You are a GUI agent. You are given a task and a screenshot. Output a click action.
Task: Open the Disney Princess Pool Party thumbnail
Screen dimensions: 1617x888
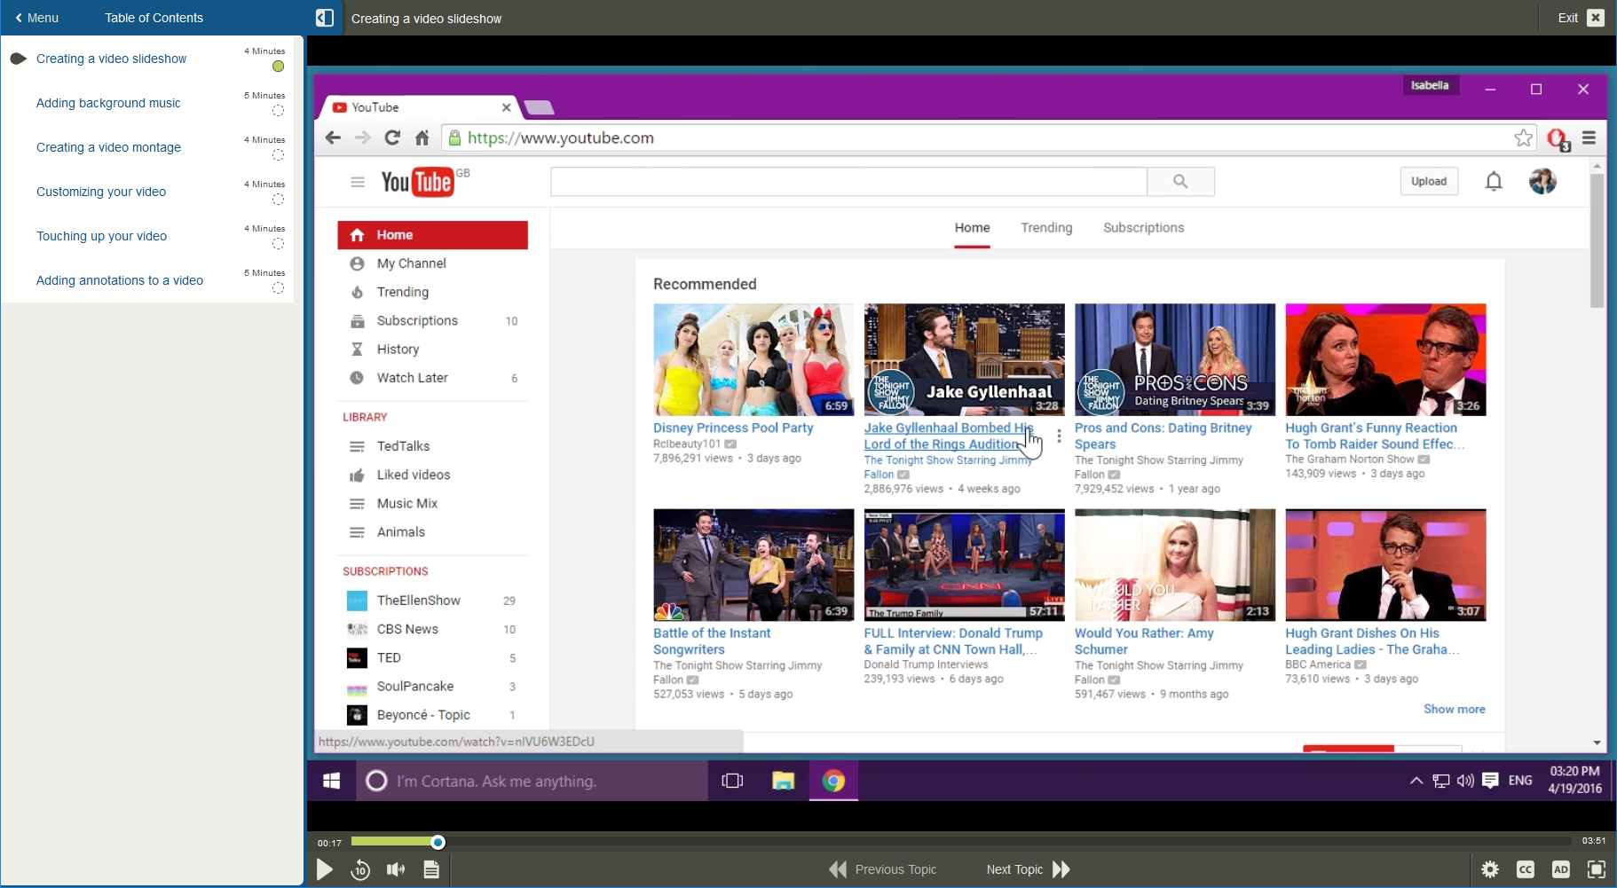pos(753,359)
